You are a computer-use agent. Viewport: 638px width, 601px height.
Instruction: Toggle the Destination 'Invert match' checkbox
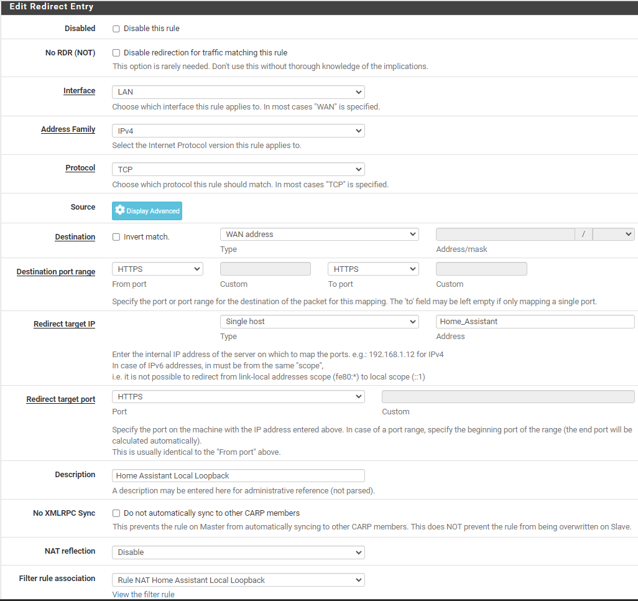(116, 237)
